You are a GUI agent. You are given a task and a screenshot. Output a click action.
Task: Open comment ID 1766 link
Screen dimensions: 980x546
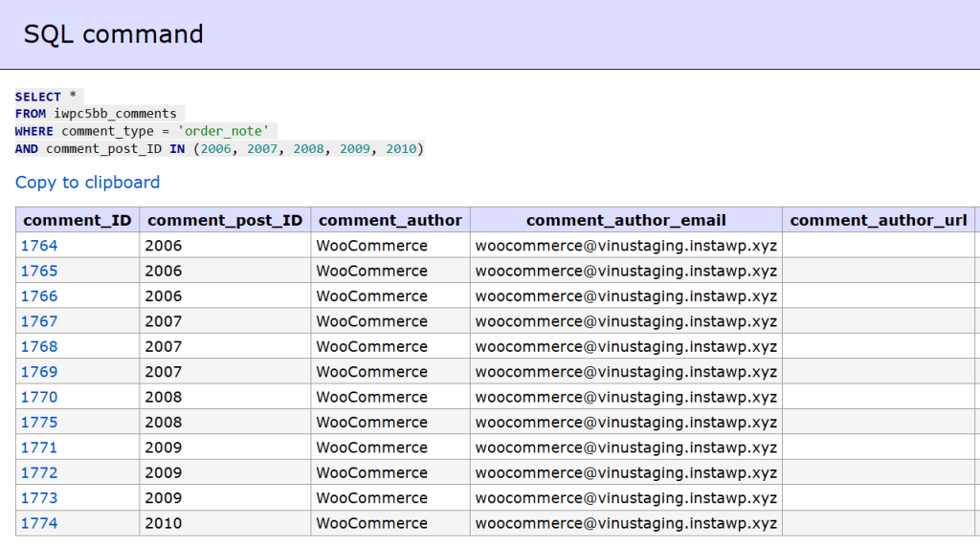click(x=39, y=296)
